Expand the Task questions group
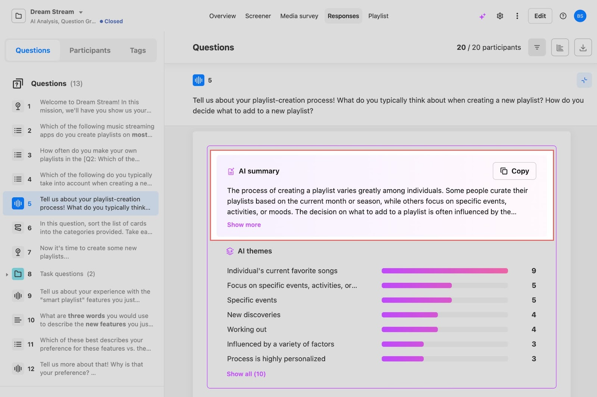This screenshot has height=397, width=597. click(7, 274)
